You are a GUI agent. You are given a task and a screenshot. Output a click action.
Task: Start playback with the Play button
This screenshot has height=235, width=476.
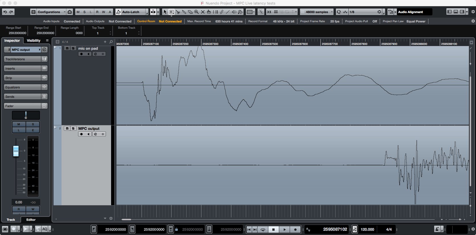[284, 229]
